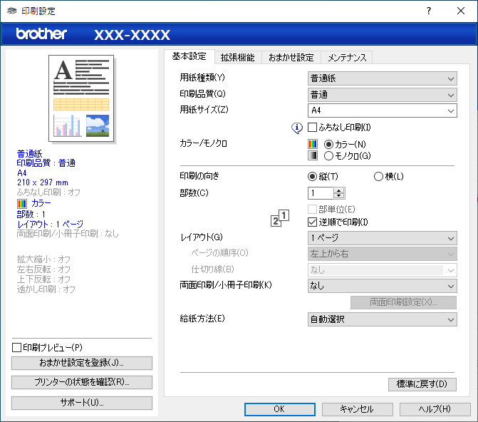The width and height of the screenshot is (478, 422).
Task: Select 縦 portrait orientation
Action: click(x=312, y=176)
